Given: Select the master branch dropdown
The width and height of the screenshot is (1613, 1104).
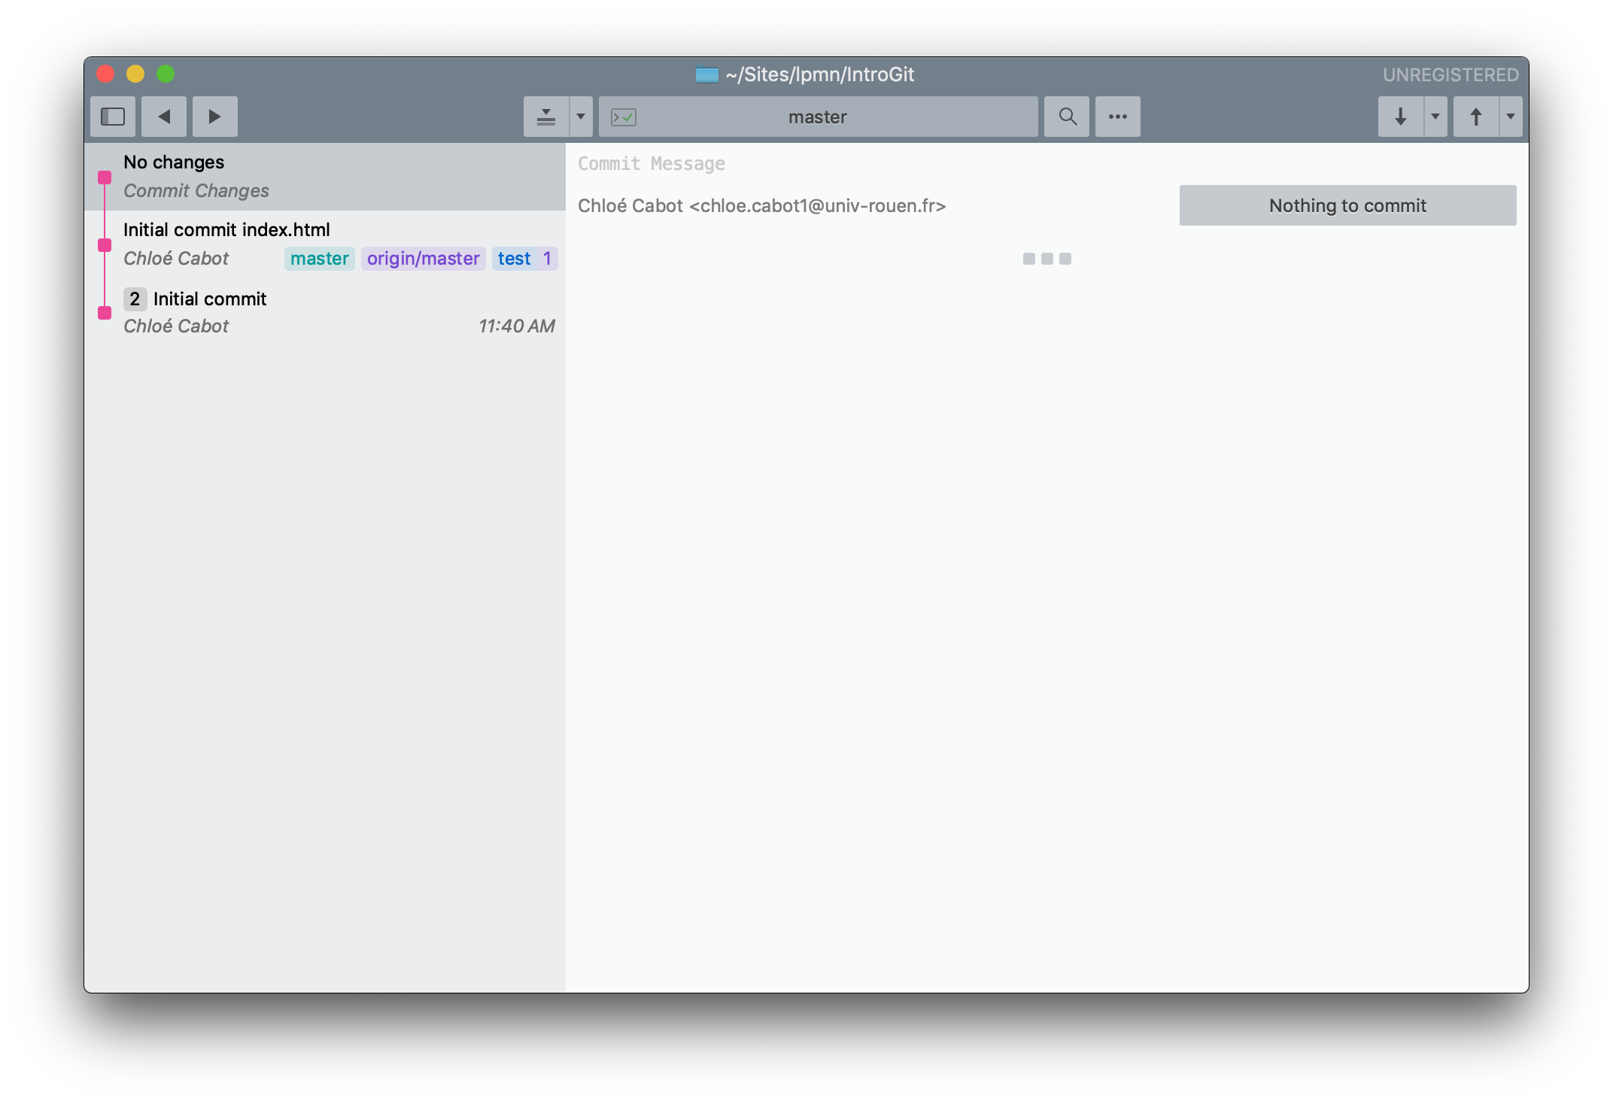Looking at the screenshot, I should click(x=818, y=117).
